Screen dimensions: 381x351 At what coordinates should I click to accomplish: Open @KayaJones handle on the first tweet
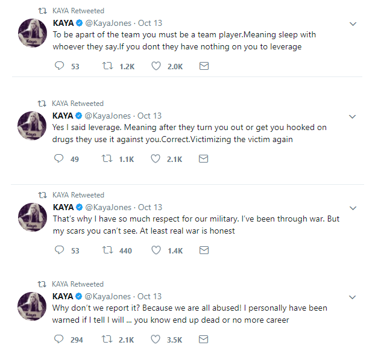[x=107, y=23]
